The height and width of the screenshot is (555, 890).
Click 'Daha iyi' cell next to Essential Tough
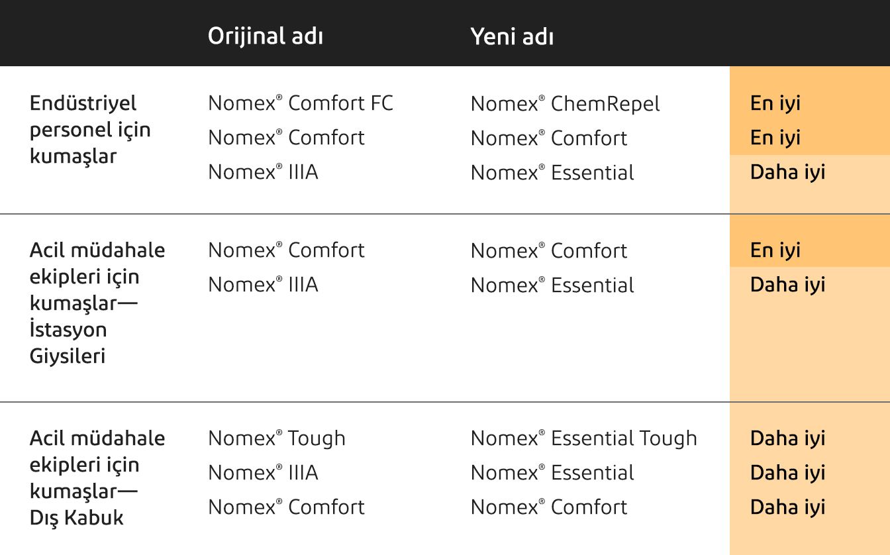[x=787, y=438]
